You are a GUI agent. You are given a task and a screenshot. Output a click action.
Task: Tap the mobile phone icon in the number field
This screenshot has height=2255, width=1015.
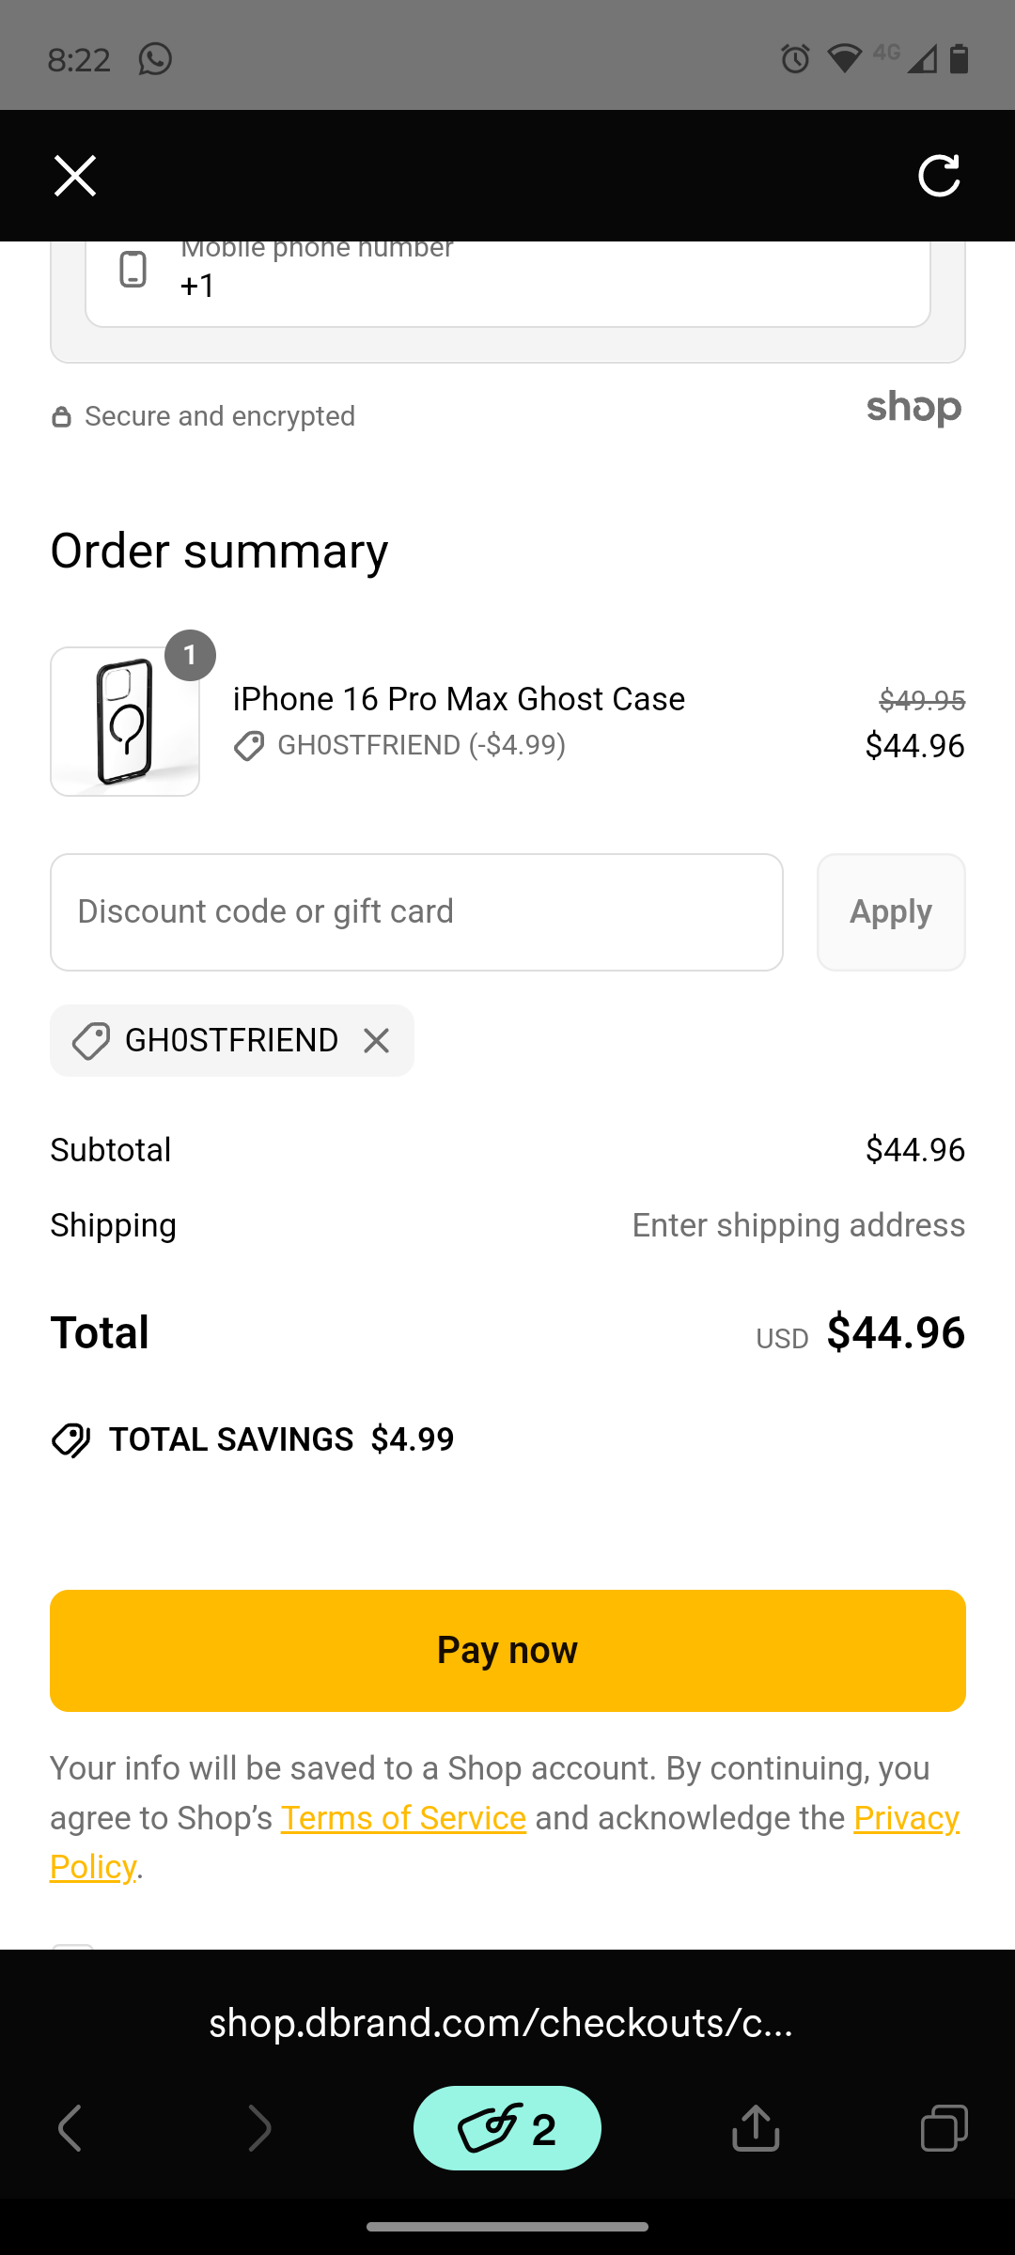pos(133,270)
